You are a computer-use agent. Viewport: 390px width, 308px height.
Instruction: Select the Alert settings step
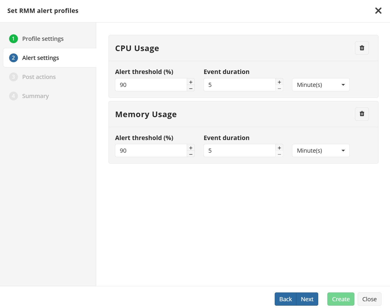pos(41,58)
